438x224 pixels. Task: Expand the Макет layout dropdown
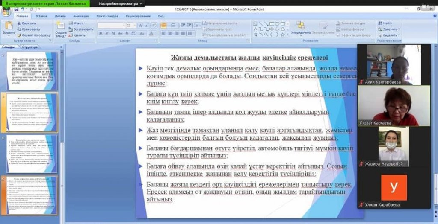point(77,23)
